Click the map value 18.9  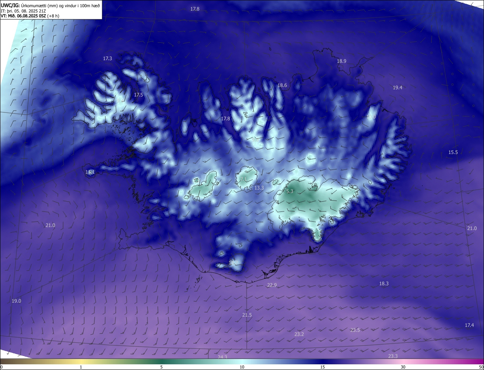(341, 61)
